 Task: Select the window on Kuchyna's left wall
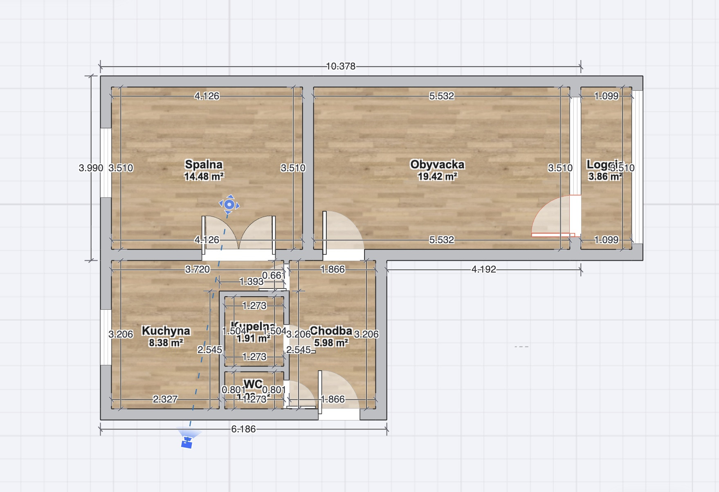tap(106, 337)
